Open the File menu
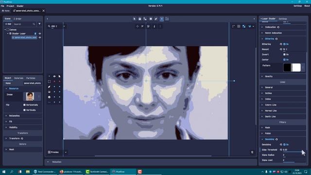The width and height of the screenshot is (311, 175). pyautogui.click(x=2, y=6)
